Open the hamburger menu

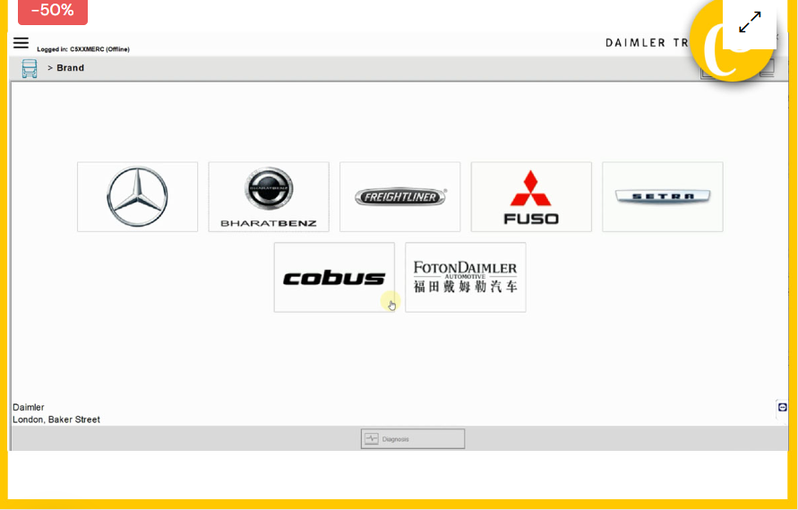click(21, 43)
